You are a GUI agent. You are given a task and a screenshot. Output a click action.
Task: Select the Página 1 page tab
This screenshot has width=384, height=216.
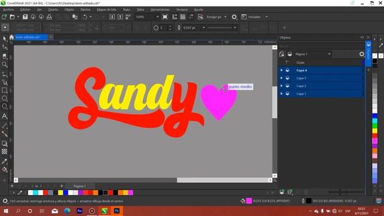(x=80, y=186)
